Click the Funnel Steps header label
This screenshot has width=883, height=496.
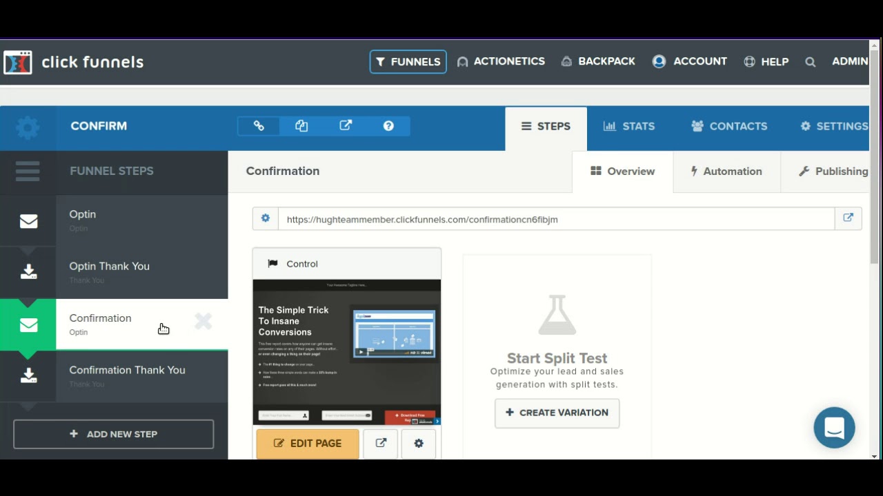[112, 171]
